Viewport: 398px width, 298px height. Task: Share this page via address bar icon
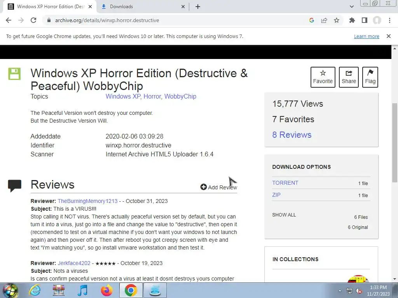coord(324,20)
